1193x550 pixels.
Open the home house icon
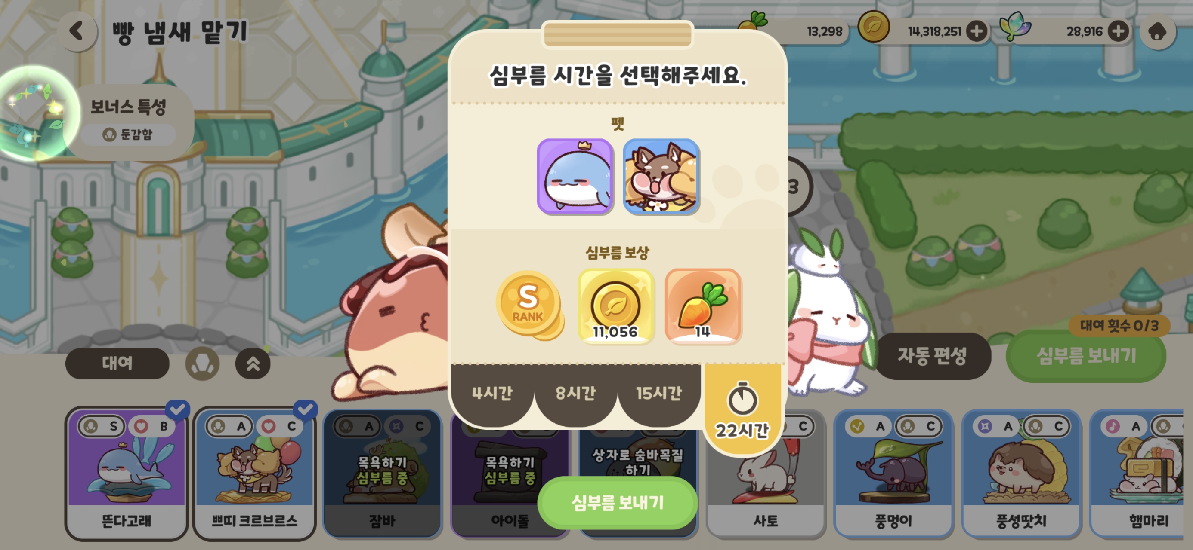[x=1157, y=32]
